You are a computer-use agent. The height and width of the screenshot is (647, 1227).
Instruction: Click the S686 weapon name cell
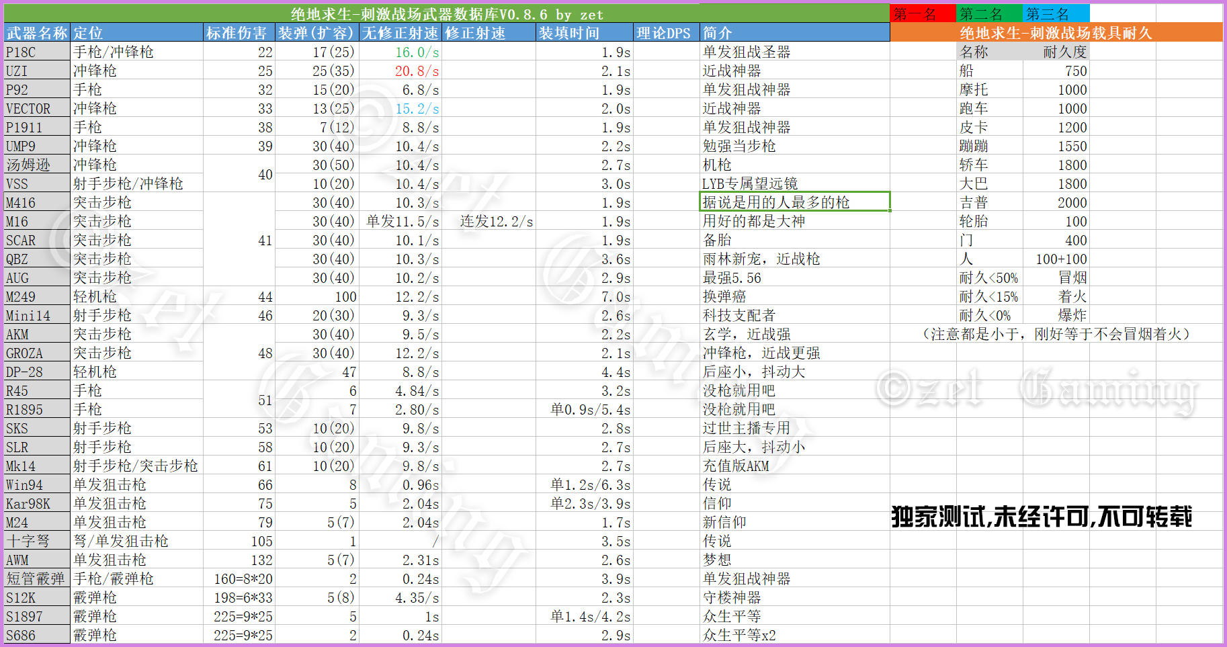tap(37, 635)
